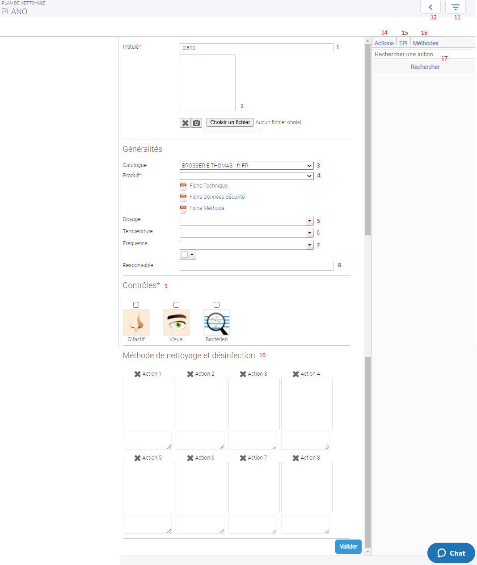
Task: Click the camera icon under image box
Action: pyautogui.click(x=197, y=123)
